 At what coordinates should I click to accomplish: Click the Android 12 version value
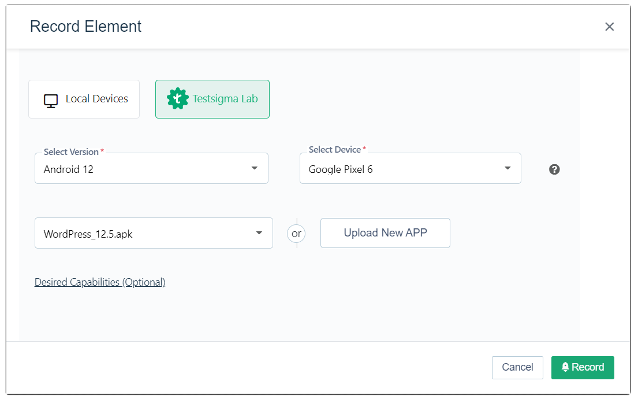(69, 169)
